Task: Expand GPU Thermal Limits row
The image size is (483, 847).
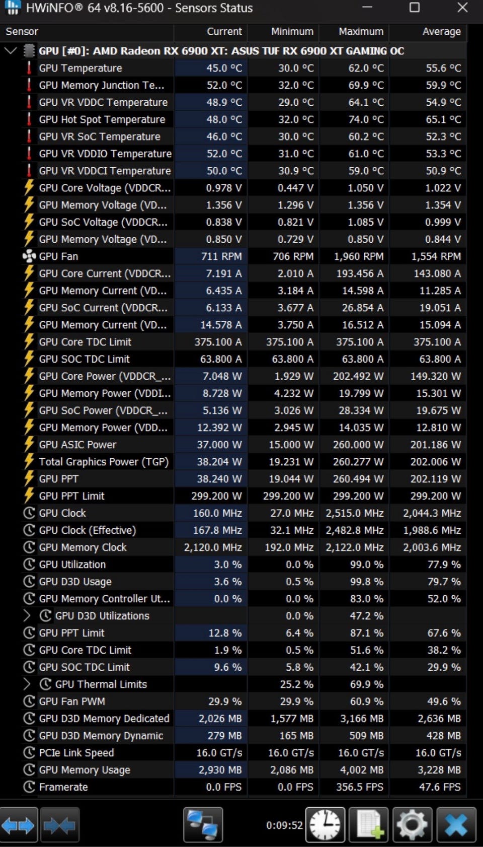Action: pos(27,684)
